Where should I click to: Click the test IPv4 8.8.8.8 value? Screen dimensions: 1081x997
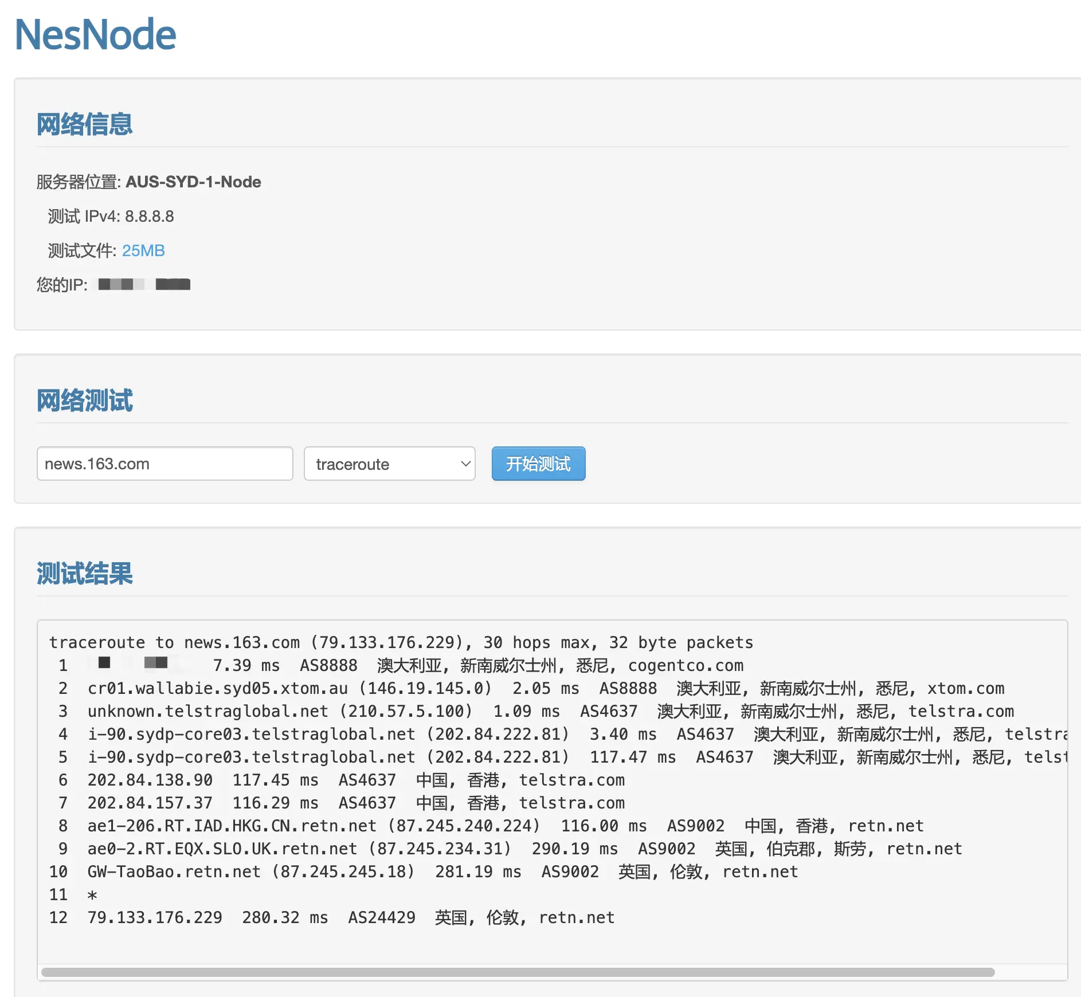[x=149, y=216]
